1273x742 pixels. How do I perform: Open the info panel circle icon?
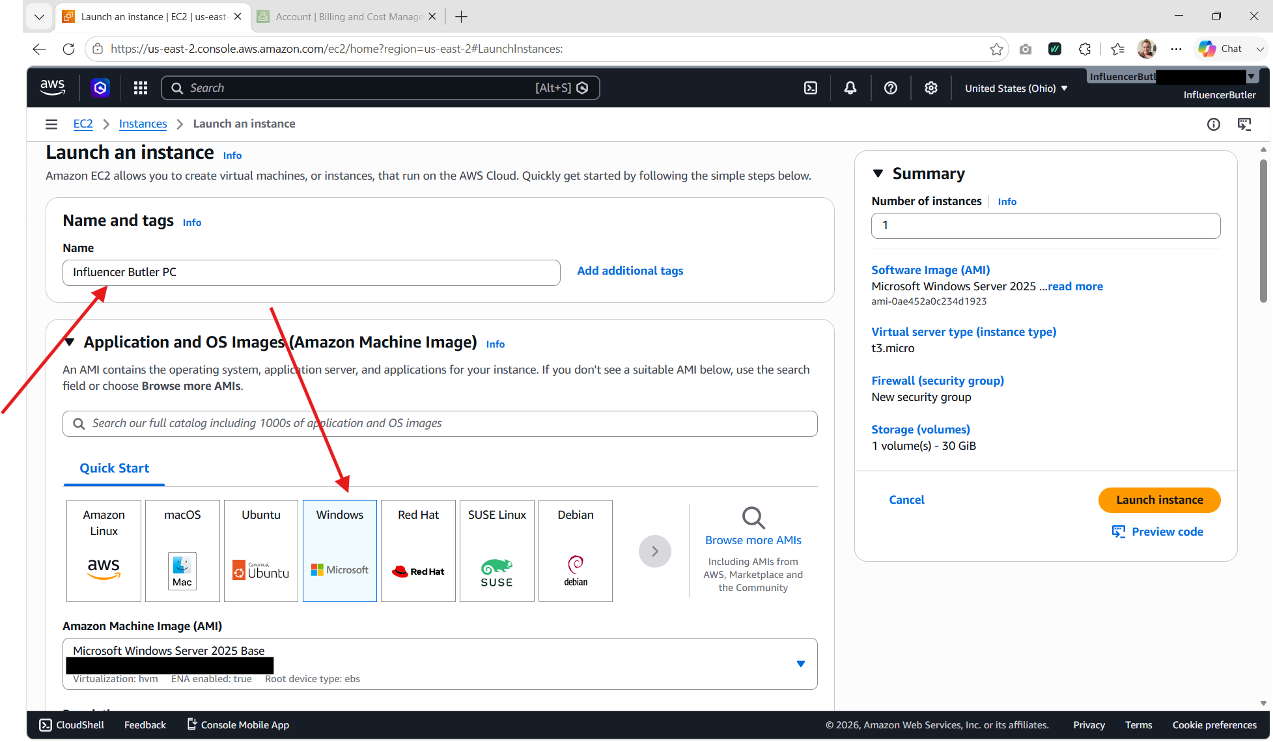pyautogui.click(x=1214, y=124)
